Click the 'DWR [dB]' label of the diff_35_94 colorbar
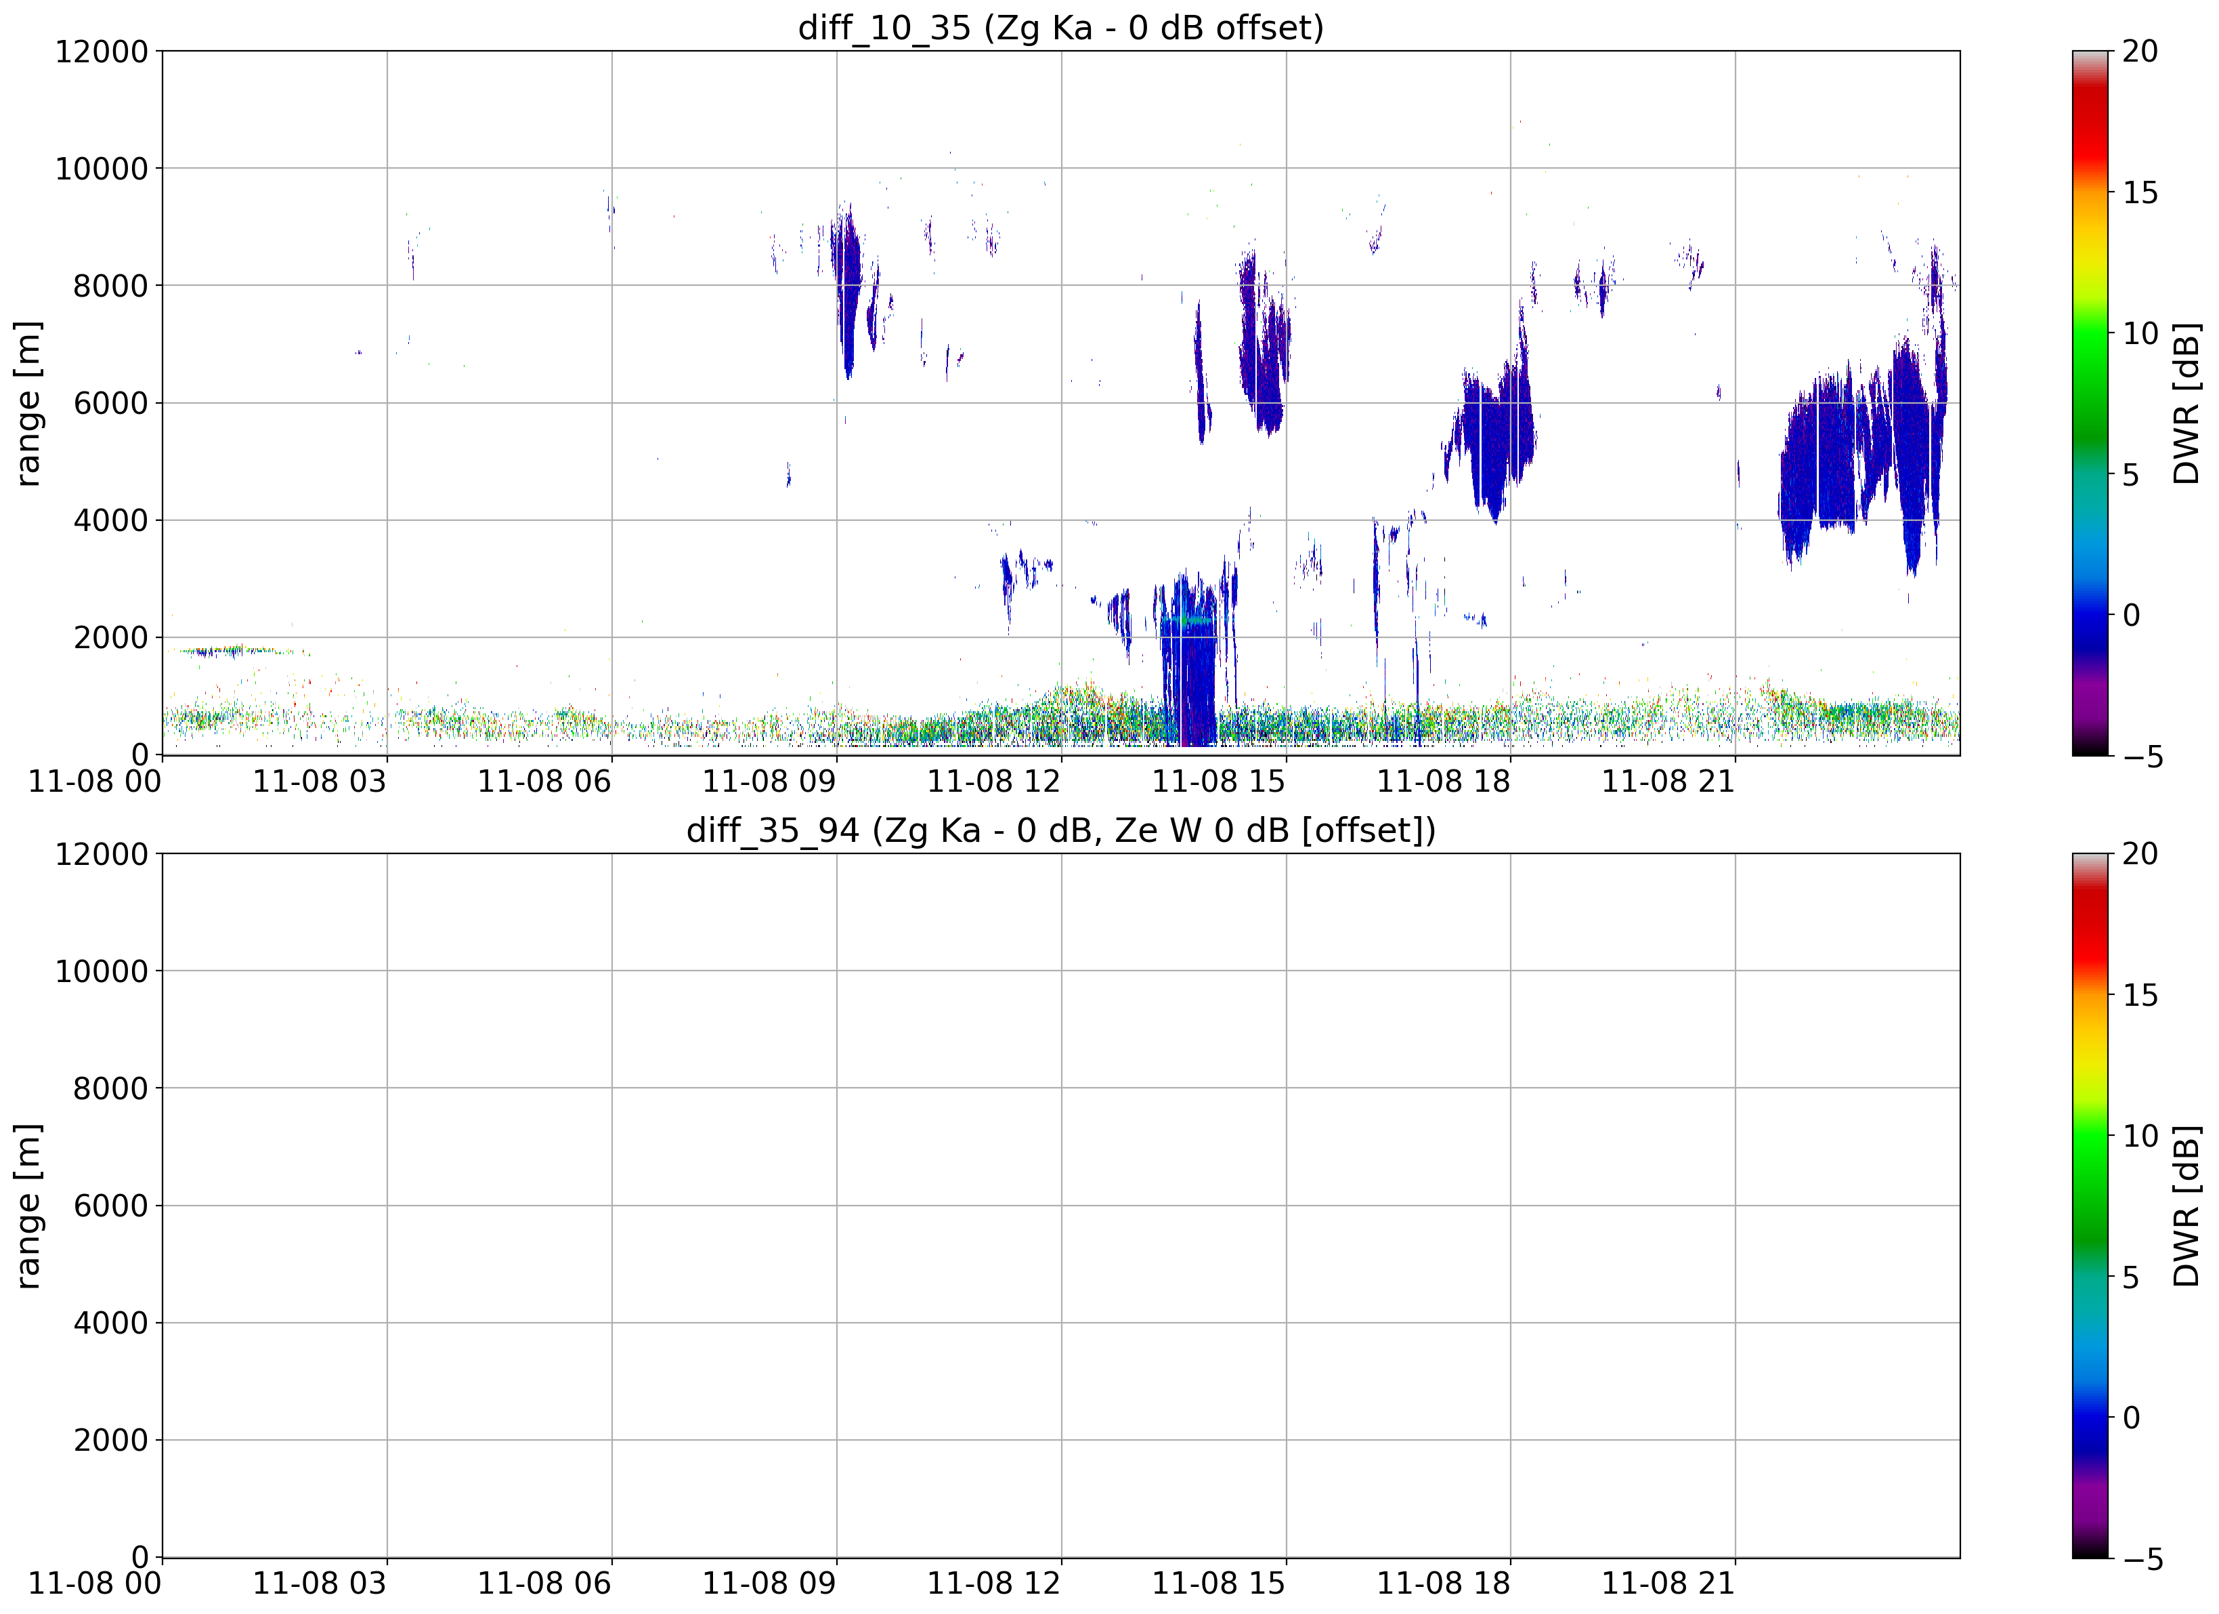This screenshot has width=2219, height=1614. (x=2186, y=1205)
